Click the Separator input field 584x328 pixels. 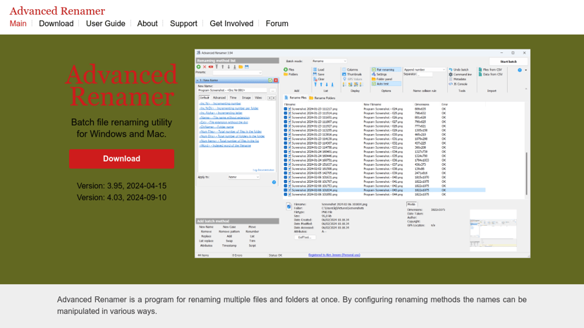click(425, 75)
